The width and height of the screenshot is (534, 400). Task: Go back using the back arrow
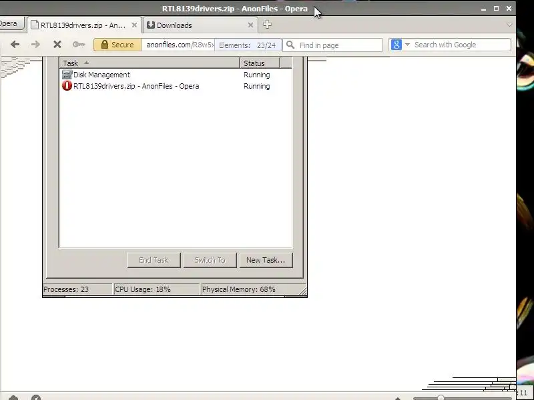coord(15,45)
